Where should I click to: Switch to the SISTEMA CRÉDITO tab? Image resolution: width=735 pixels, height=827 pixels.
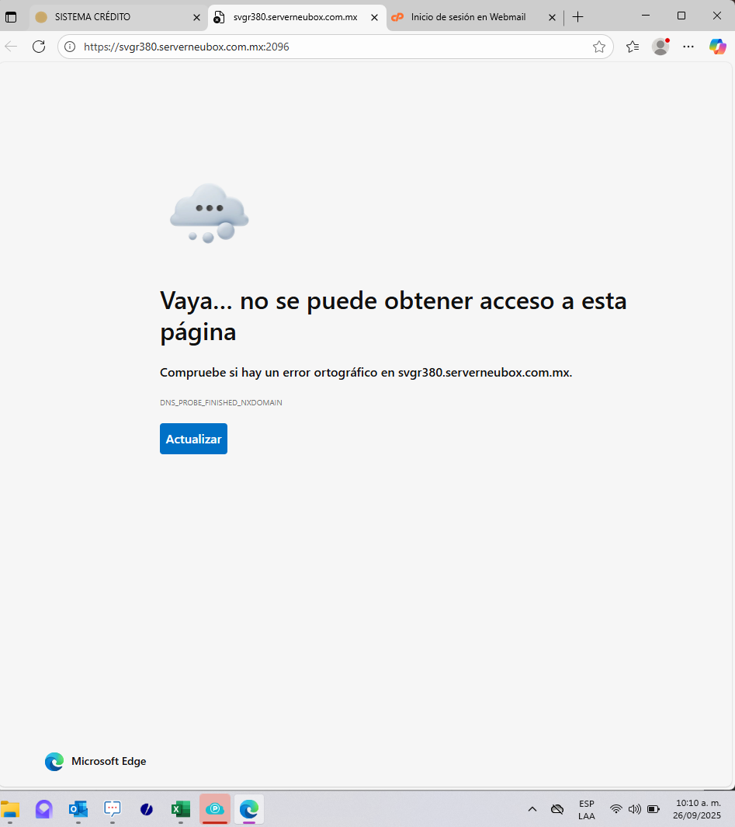pos(109,17)
